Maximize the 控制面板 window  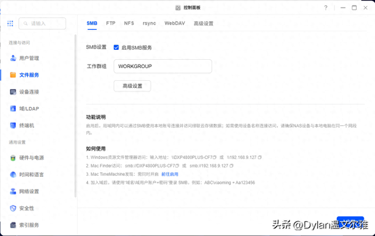354,8
